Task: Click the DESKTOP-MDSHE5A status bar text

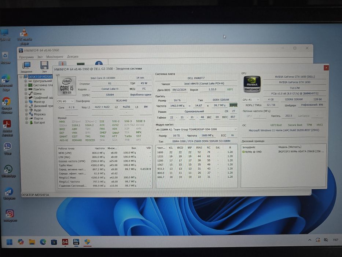Action: [x=35, y=195]
